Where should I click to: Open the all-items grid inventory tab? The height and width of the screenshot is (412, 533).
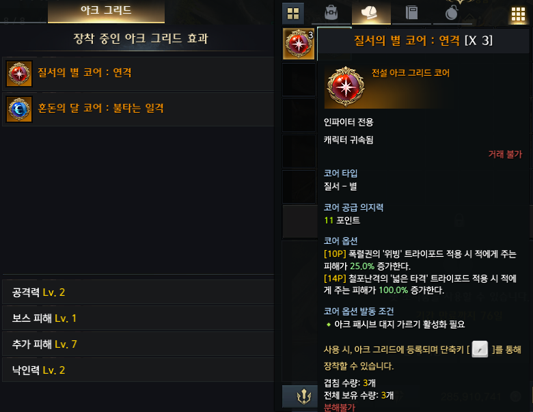(x=293, y=14)
